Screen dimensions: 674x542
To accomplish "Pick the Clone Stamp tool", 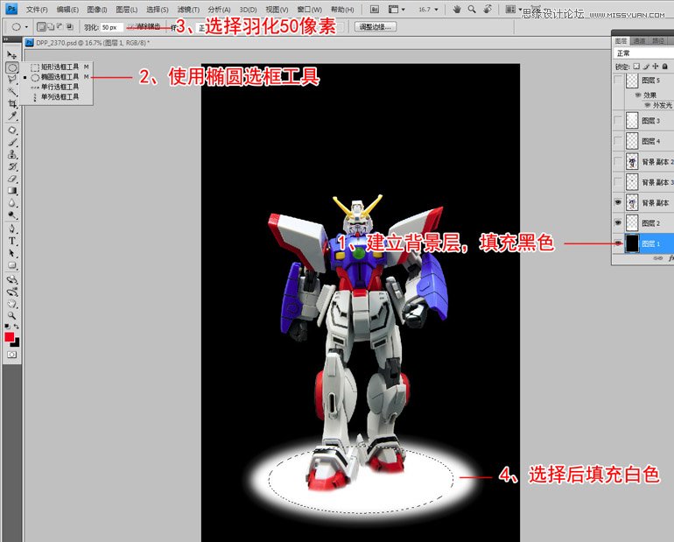I will 12,153.
